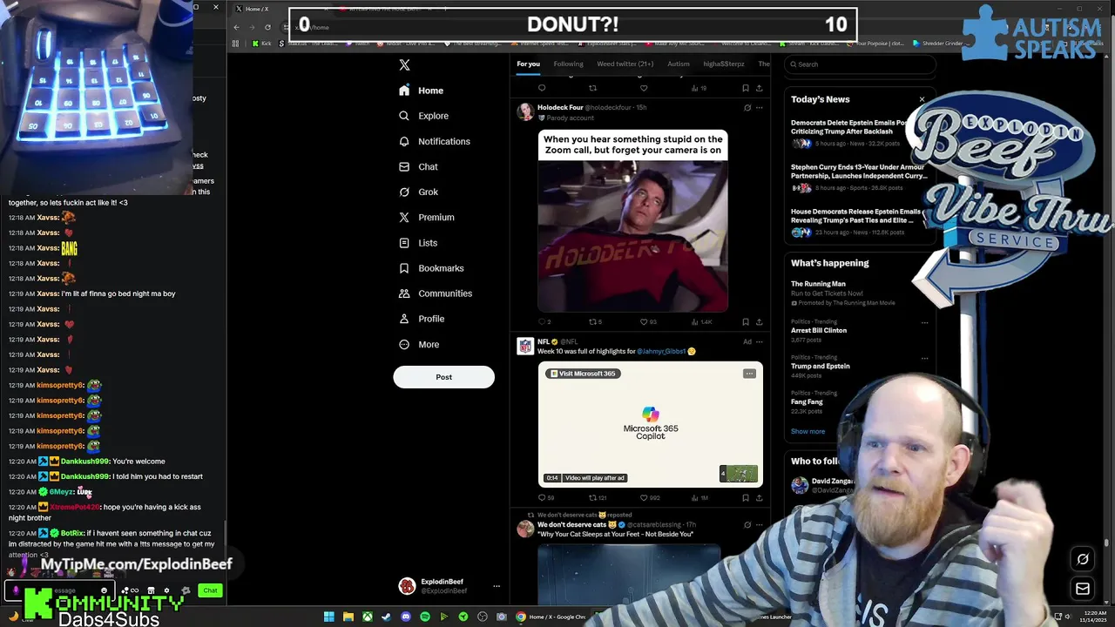
Task: Open Profile from the sidebar
Action: click(422, 319)
